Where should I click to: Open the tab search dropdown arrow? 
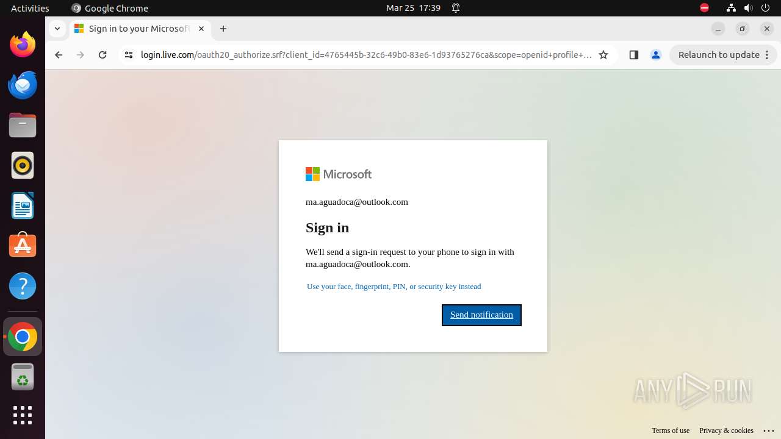pos(57,29)
